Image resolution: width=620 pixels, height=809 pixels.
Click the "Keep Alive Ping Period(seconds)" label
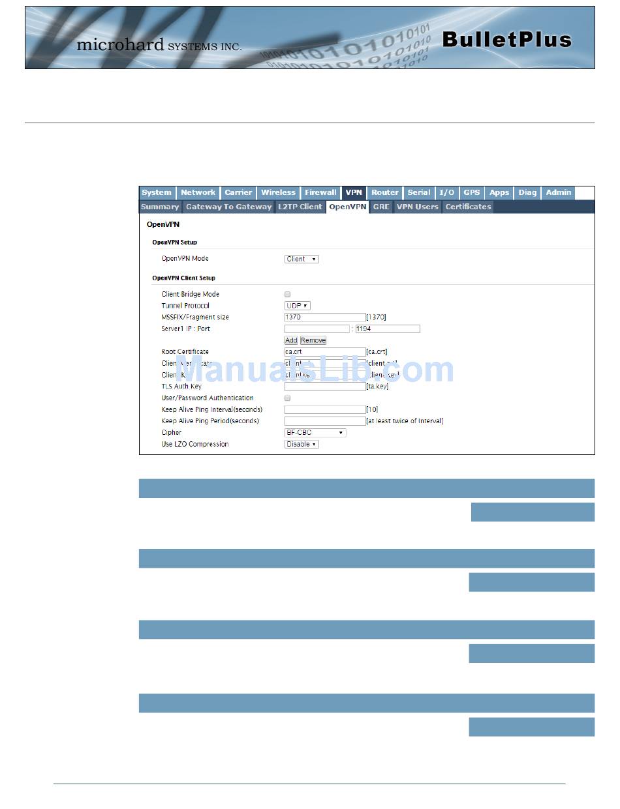coord(210,421)
